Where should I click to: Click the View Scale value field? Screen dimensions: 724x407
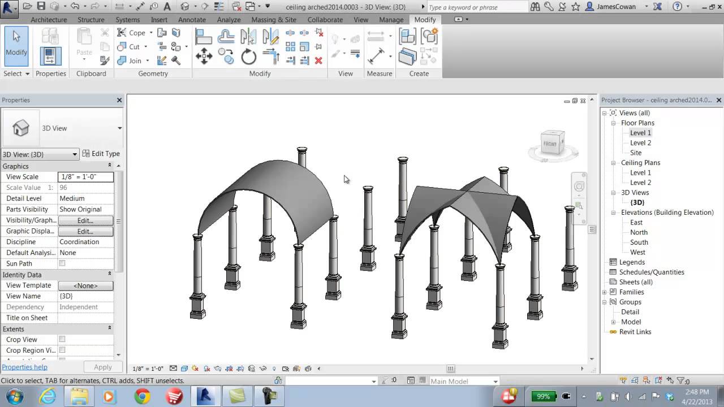point(85,177)
